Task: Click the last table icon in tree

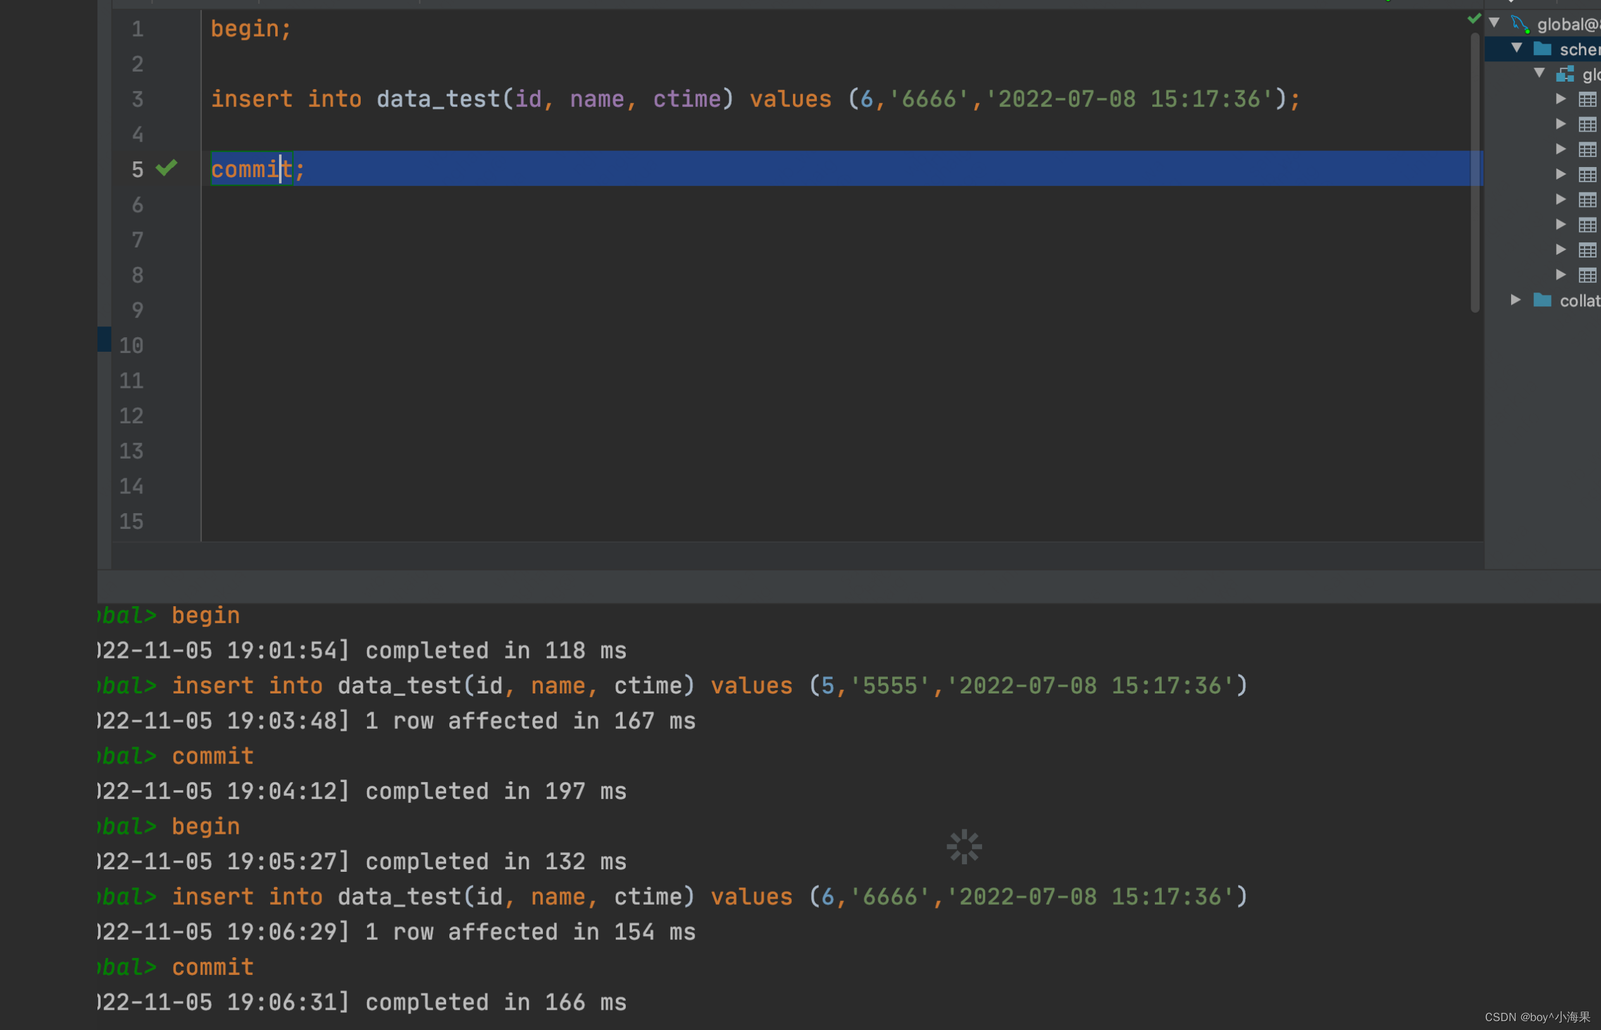Action: tap(1587, 275)
